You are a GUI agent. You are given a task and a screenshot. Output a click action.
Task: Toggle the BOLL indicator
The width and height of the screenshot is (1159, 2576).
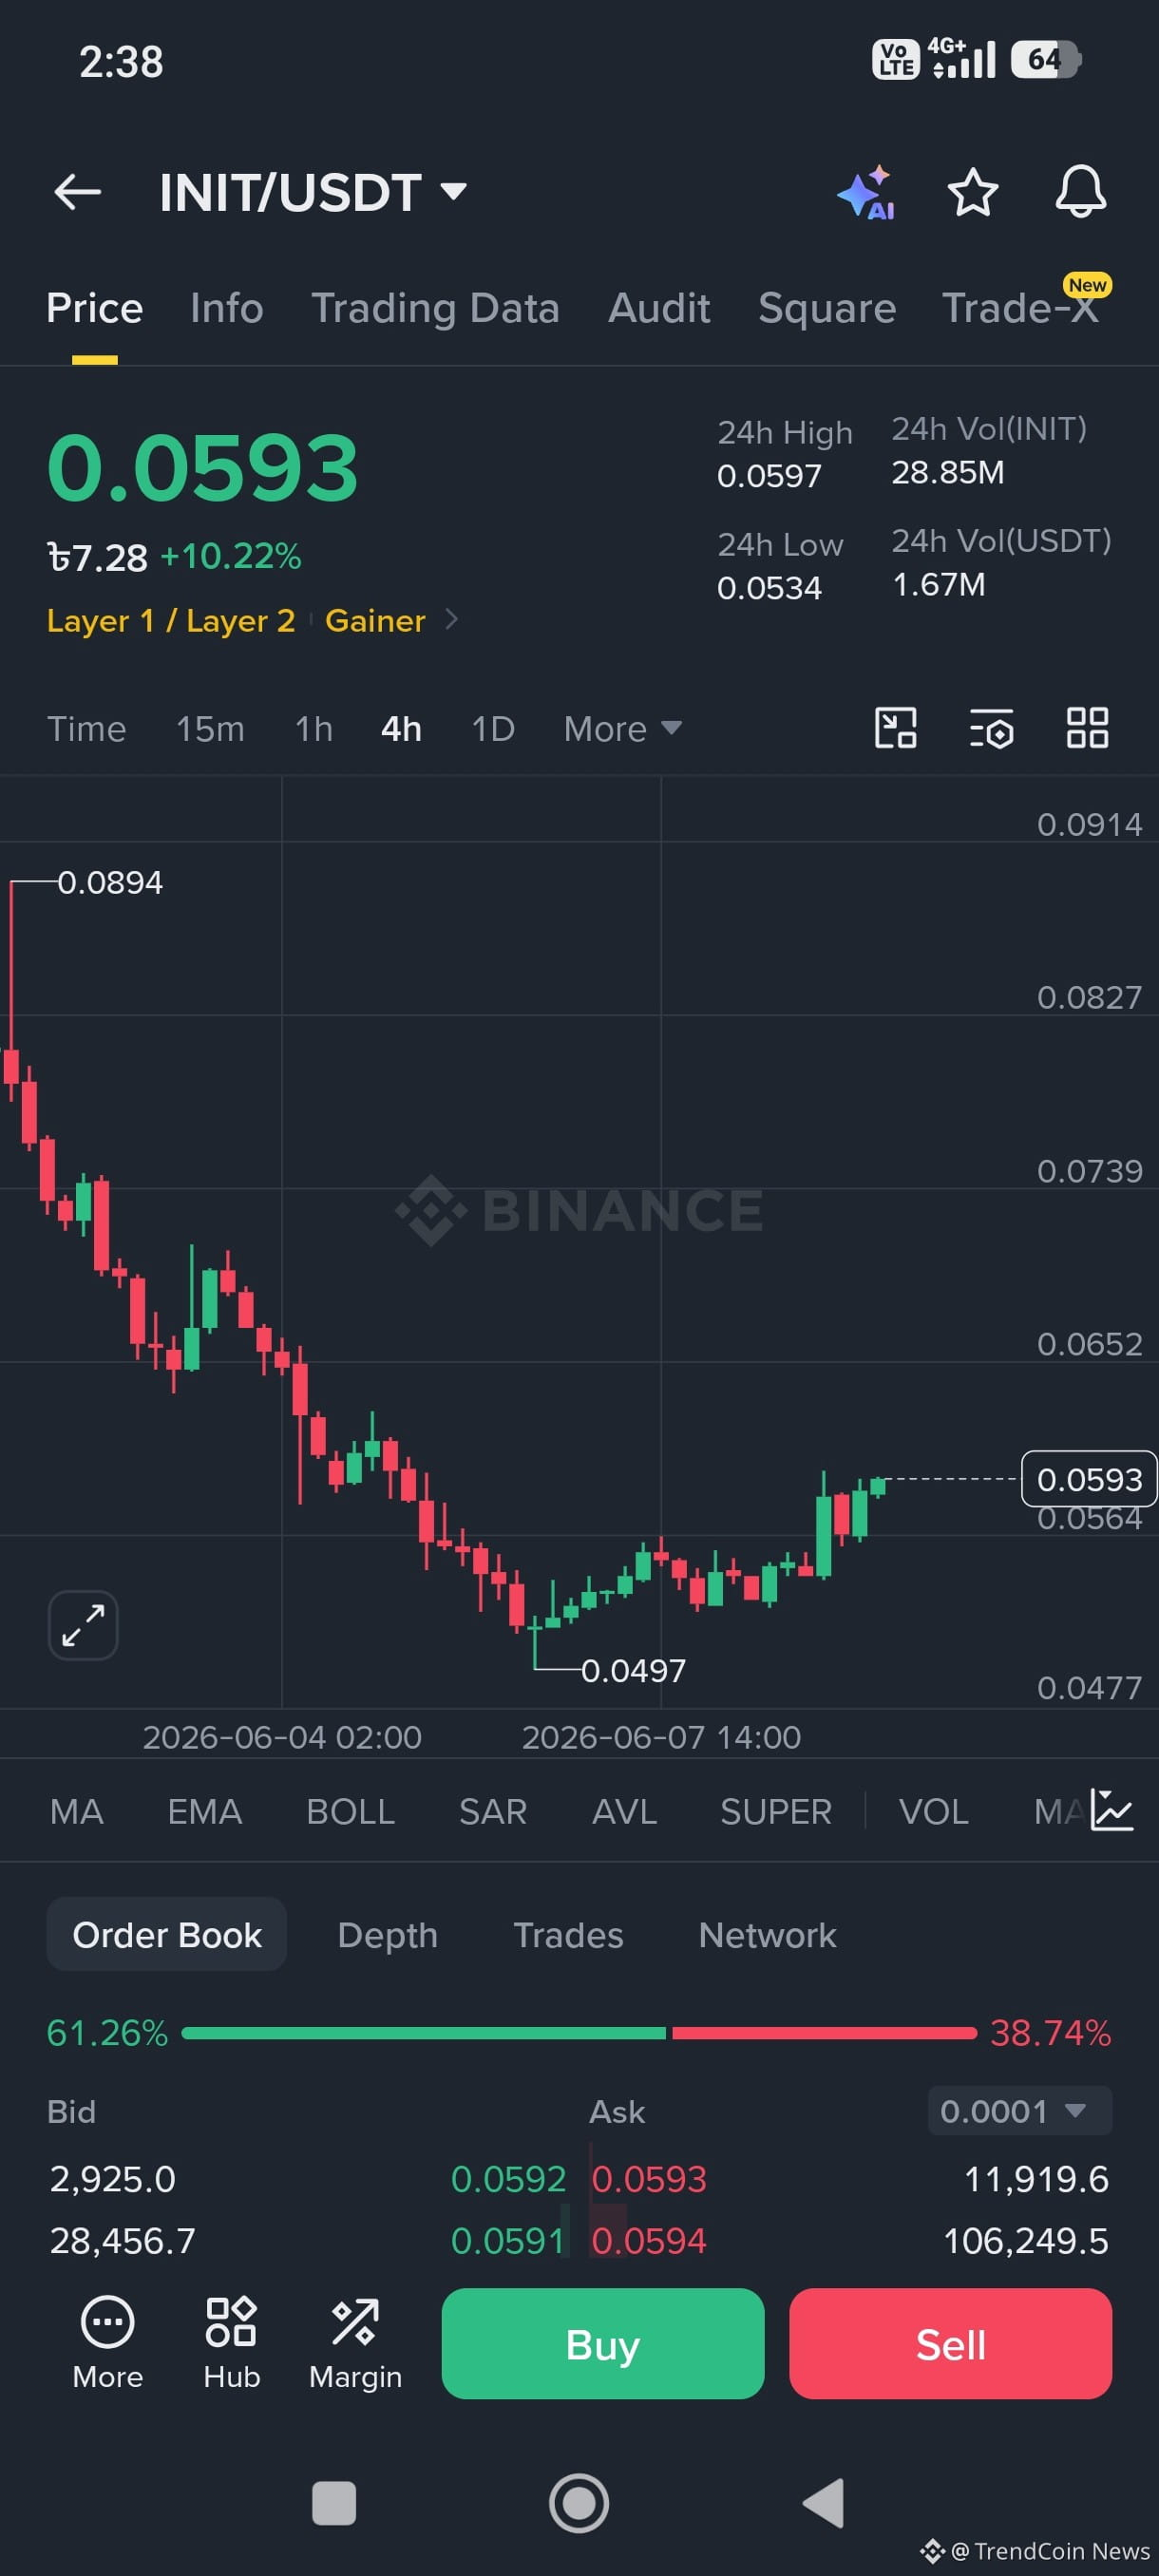click(350, 1811)
